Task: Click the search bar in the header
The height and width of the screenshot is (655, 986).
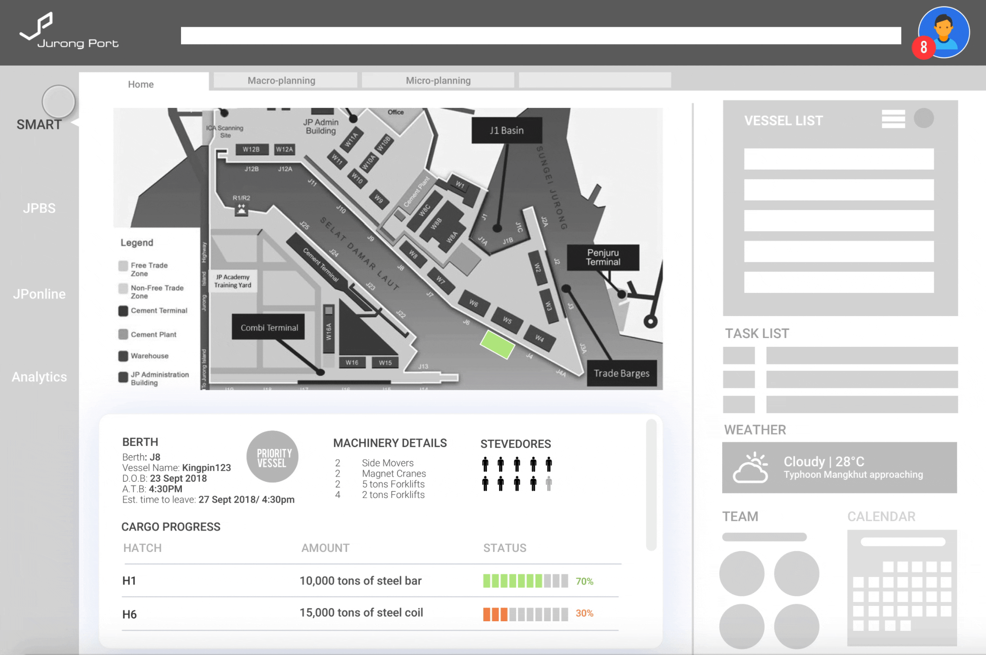Action: click(x=541, y=36)
